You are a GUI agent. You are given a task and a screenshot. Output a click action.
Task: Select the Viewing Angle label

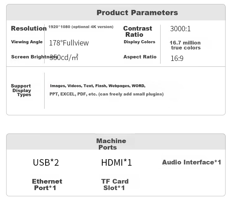[27, 42]
